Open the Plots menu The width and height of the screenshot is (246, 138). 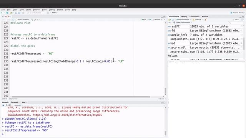tap(28, 10)
